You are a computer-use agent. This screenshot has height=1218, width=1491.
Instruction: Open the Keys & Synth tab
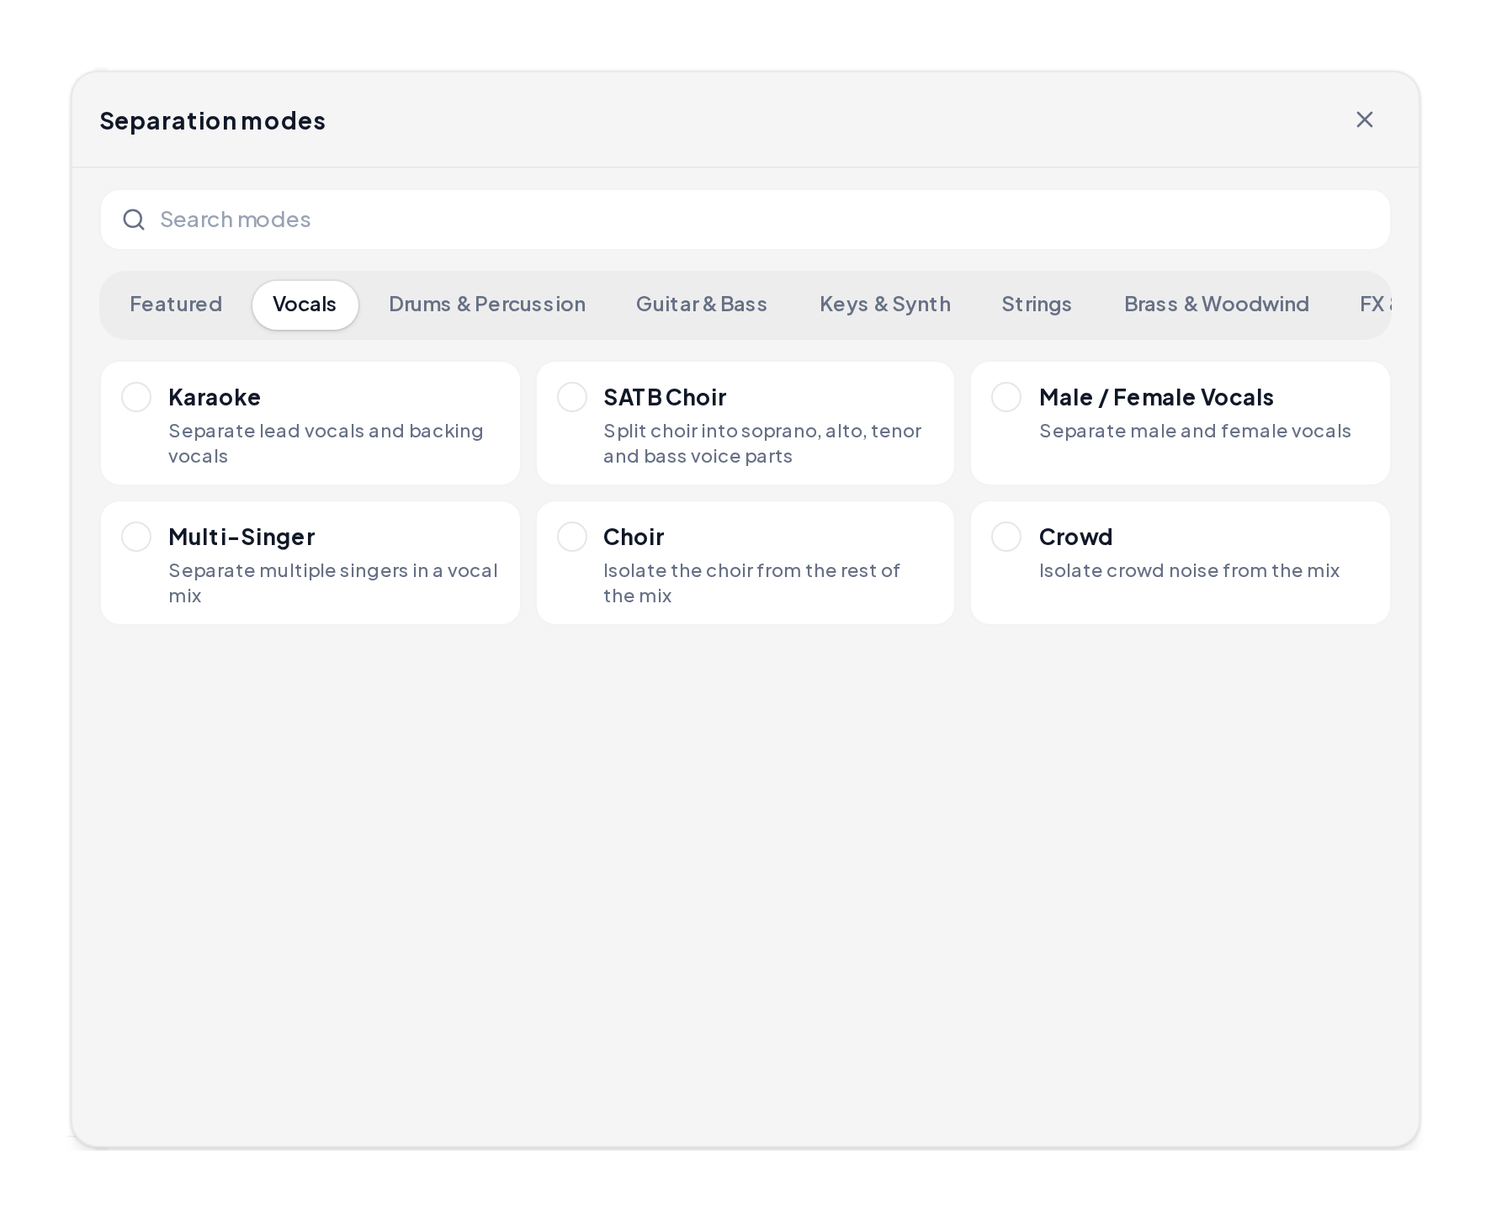click(885, 304)
